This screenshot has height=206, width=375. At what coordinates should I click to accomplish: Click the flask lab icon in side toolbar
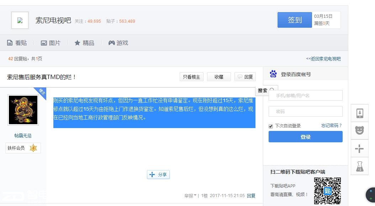click(360, 166)
